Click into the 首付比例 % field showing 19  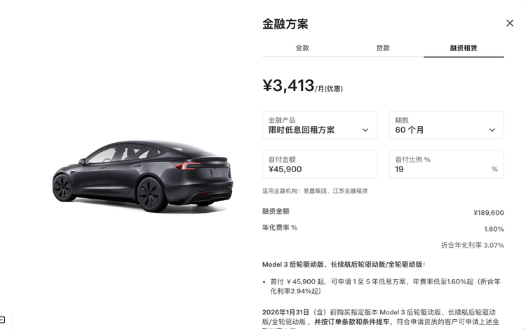tap(446, 164)
